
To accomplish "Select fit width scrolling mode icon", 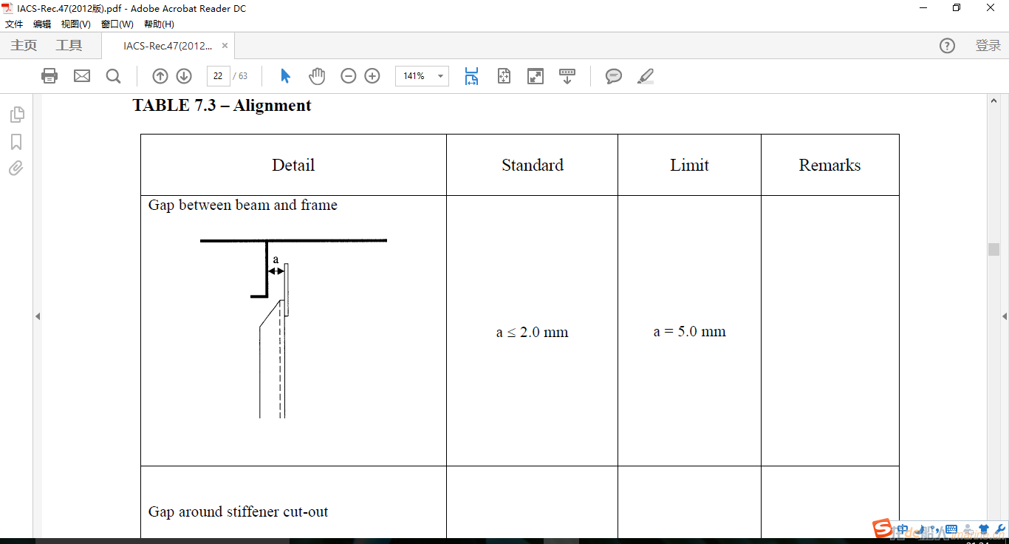I will (x=471, y=75).
